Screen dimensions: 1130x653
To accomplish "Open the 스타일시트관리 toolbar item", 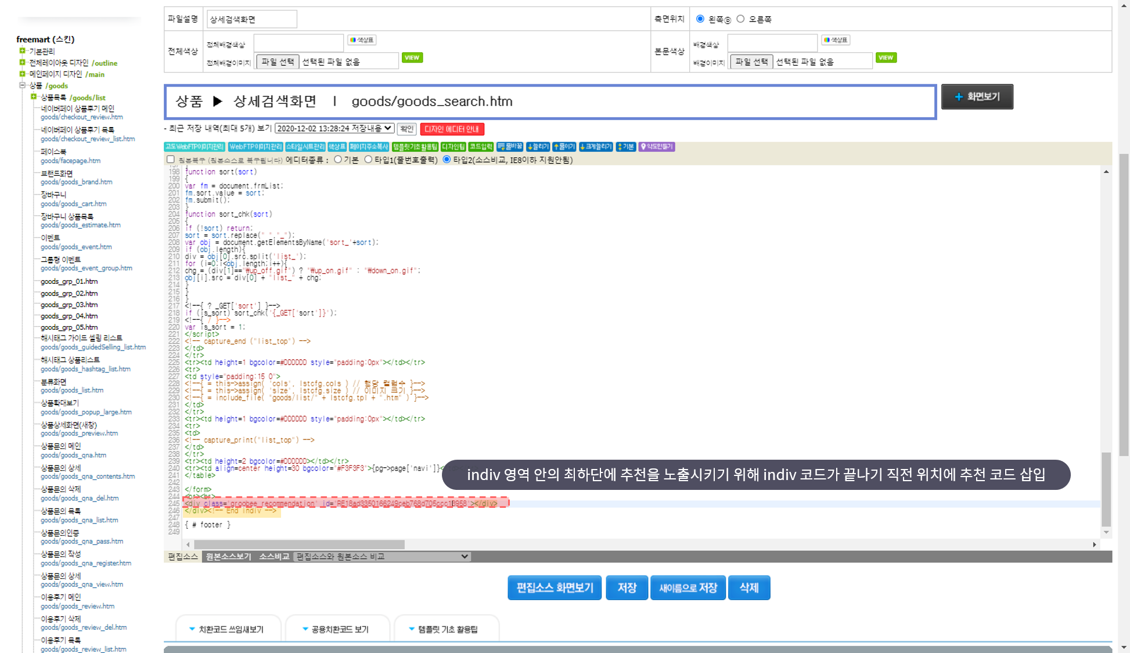I will coord(305,147).
